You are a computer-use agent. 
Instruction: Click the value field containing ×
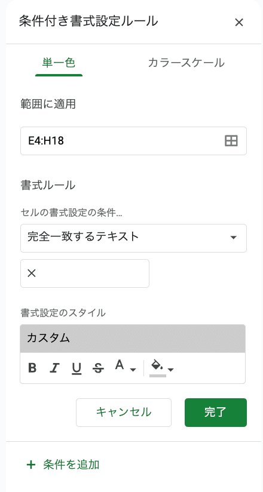(85, 273)
